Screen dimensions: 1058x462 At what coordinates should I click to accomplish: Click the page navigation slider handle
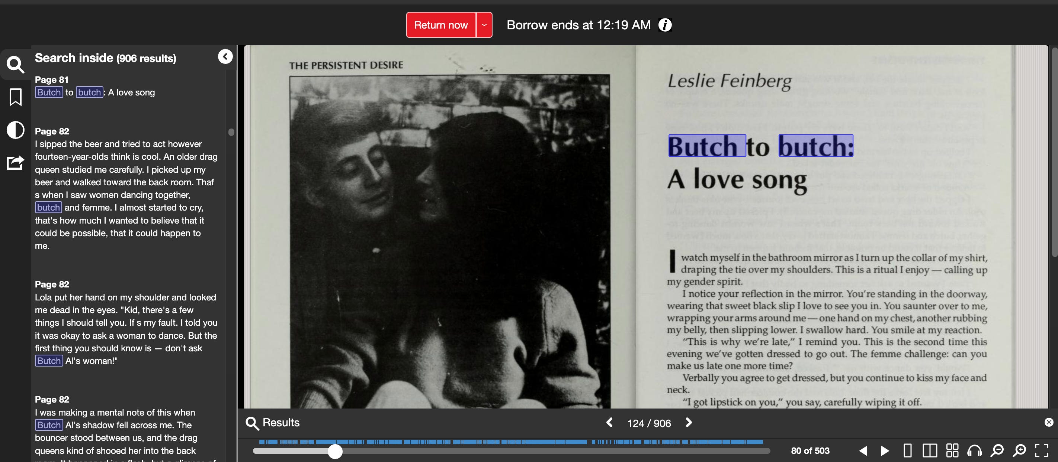(x=335, y=451)
